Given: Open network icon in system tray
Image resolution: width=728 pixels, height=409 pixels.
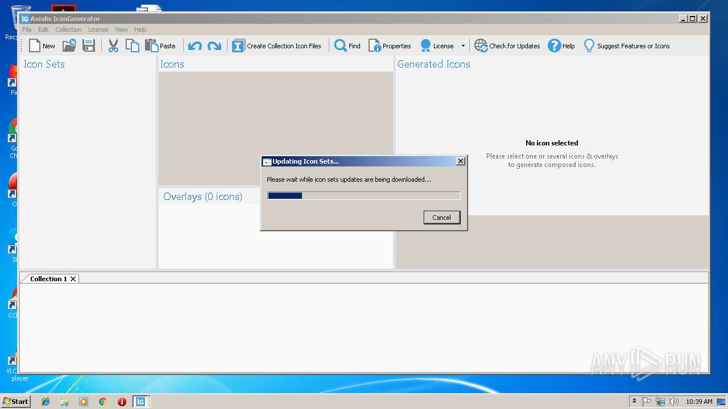Looking at the screenshot, I should click(660, 402).
